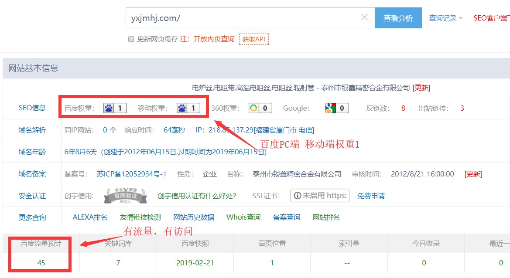
Task: Click the 关键词库 column header
Action: [118, 244]
